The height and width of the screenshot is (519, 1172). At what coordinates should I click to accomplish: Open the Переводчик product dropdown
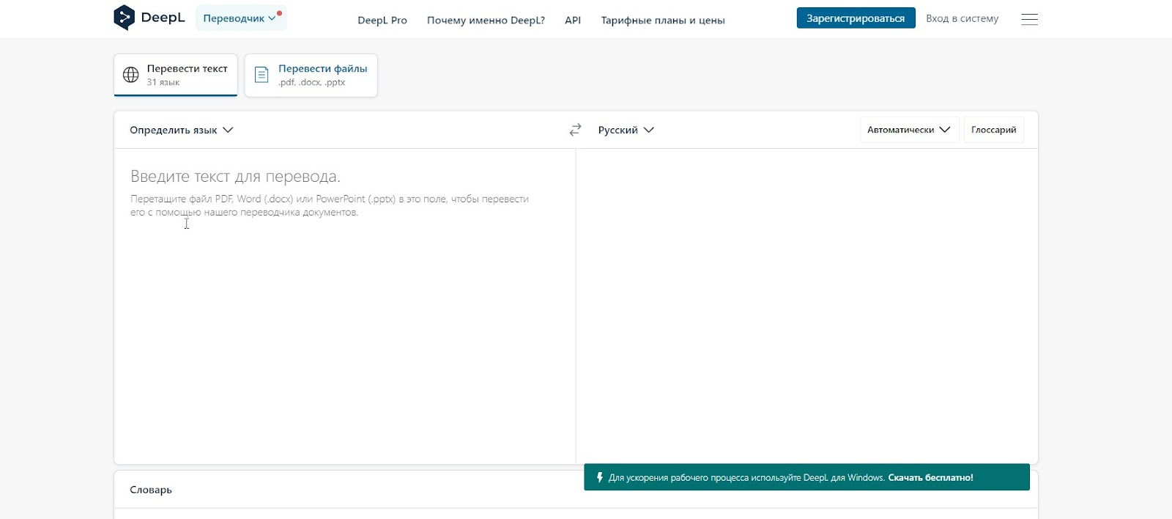click(x=241, y=18)
